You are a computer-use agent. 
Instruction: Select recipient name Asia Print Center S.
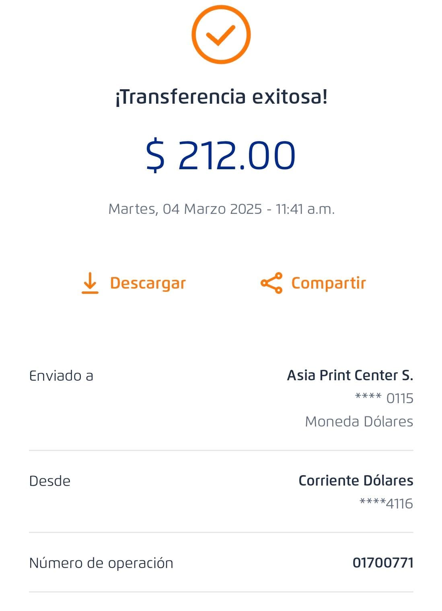coord(350,375)
